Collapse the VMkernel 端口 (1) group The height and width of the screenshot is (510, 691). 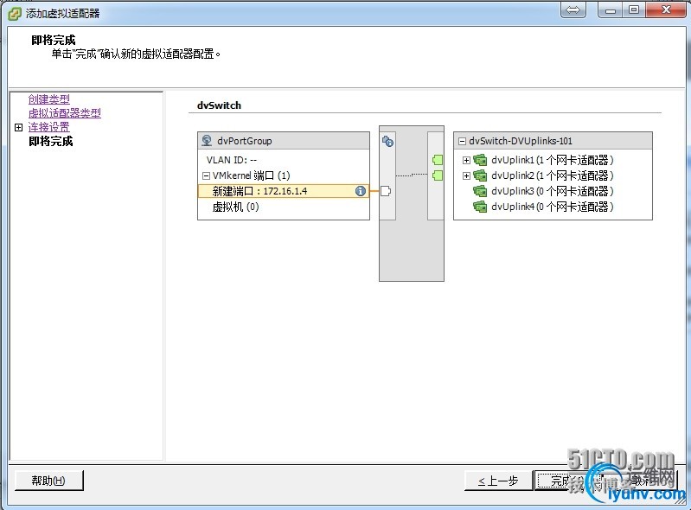(206, 175)
